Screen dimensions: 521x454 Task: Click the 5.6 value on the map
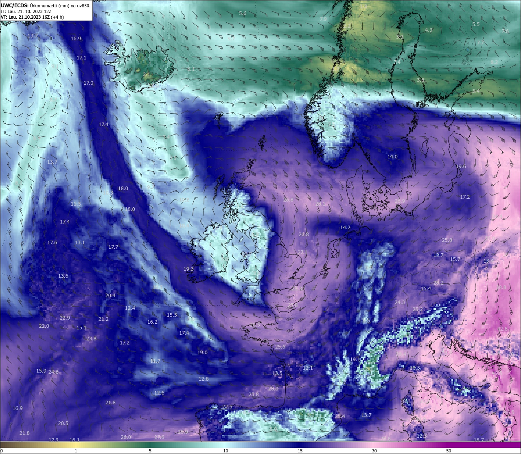pos(243,13)
